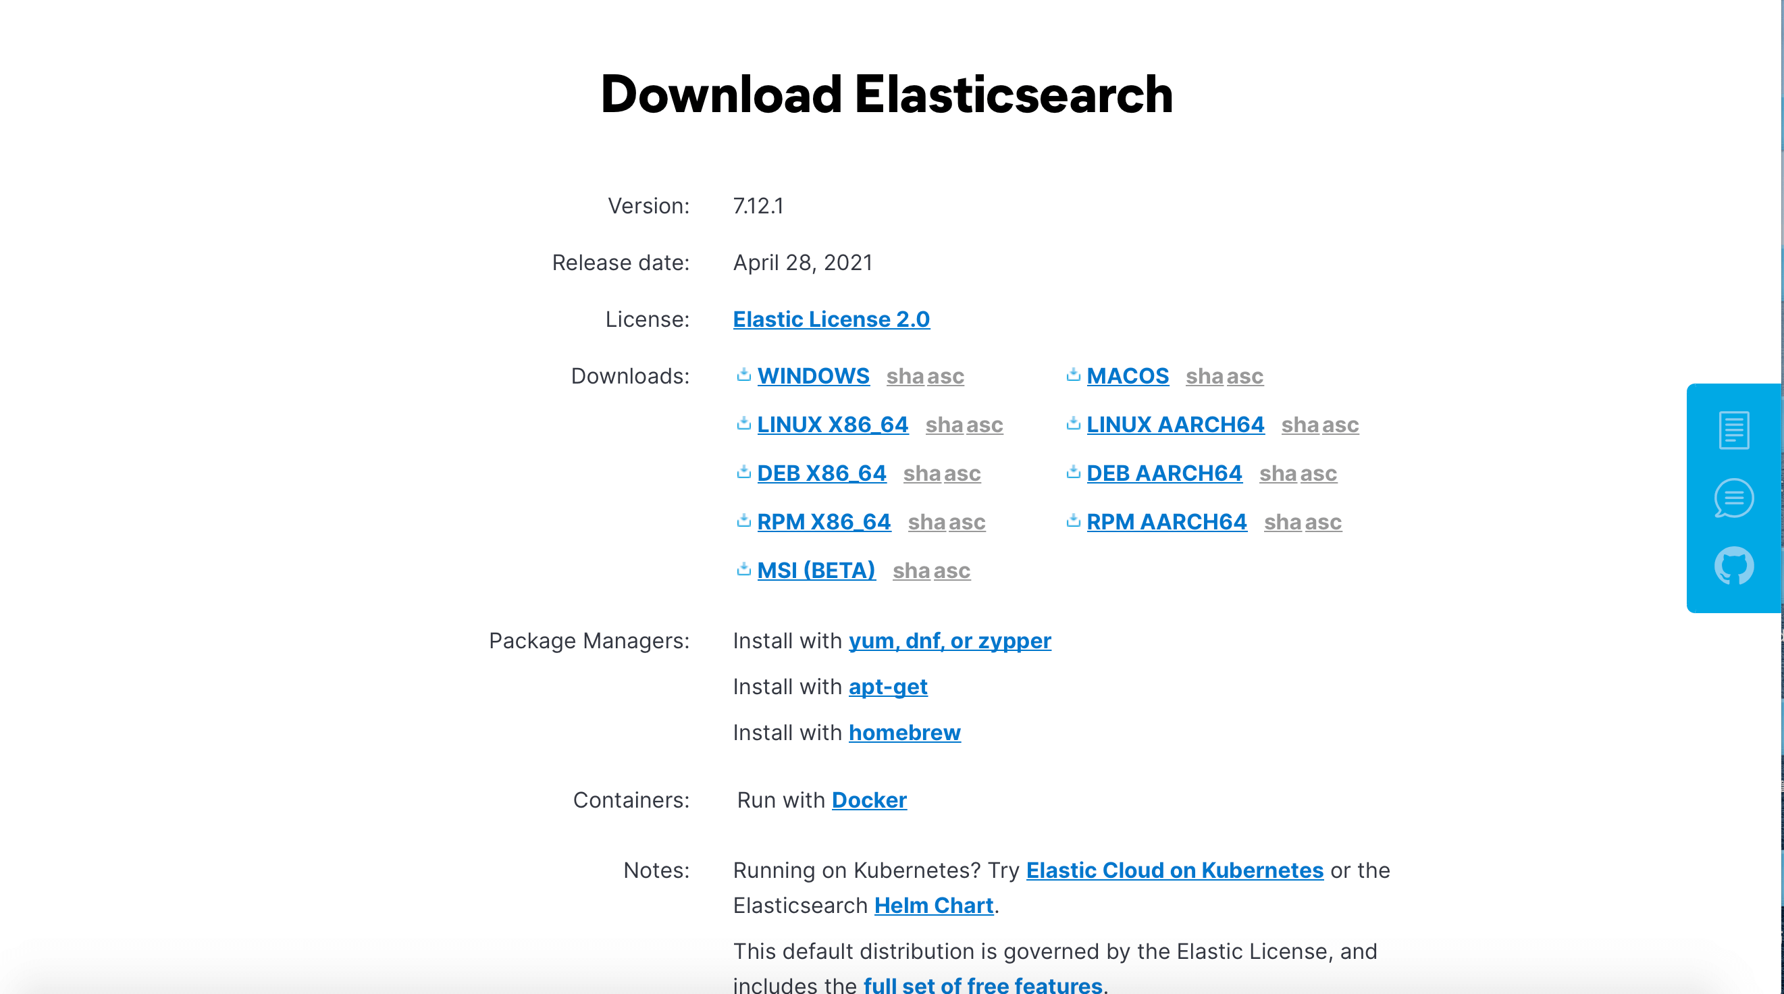
Task: Open the sha link for DEB X86_64
Action: click(921, 473)
